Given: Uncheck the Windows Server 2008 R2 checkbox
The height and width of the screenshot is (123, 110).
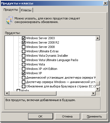Looking at the screenshot, I should click(x=23, y=42).
